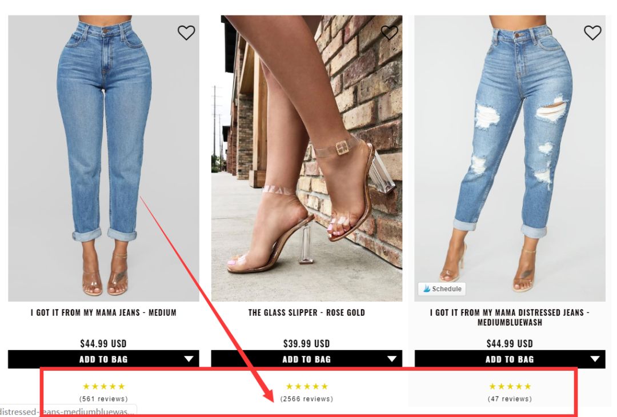This screenshot has height=417, width=617.
Task: Add Distressed Jeans Mediumbluewash to bag
Action: (x=510, y=359)
